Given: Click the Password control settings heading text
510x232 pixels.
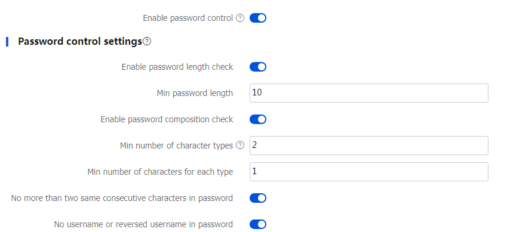Looking at the screenshot, I should pyautogui.click(x=80, y=42).
